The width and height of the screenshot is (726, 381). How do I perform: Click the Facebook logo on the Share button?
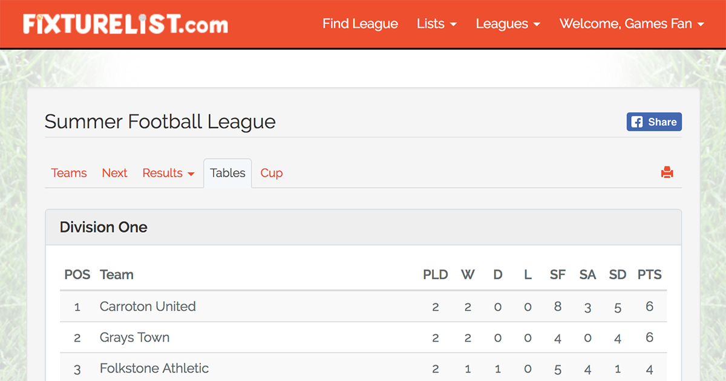(638, 122)
